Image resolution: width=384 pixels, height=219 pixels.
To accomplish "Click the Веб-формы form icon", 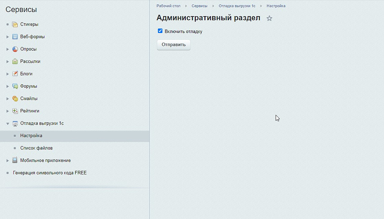I will (x=14, y=36).
